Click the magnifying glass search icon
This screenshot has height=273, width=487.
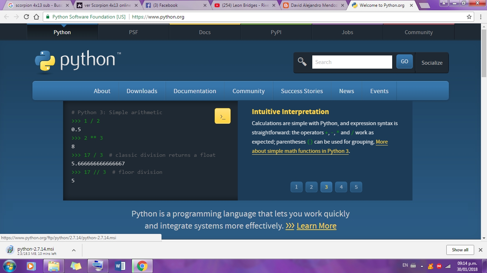click(x=302, y=61)
